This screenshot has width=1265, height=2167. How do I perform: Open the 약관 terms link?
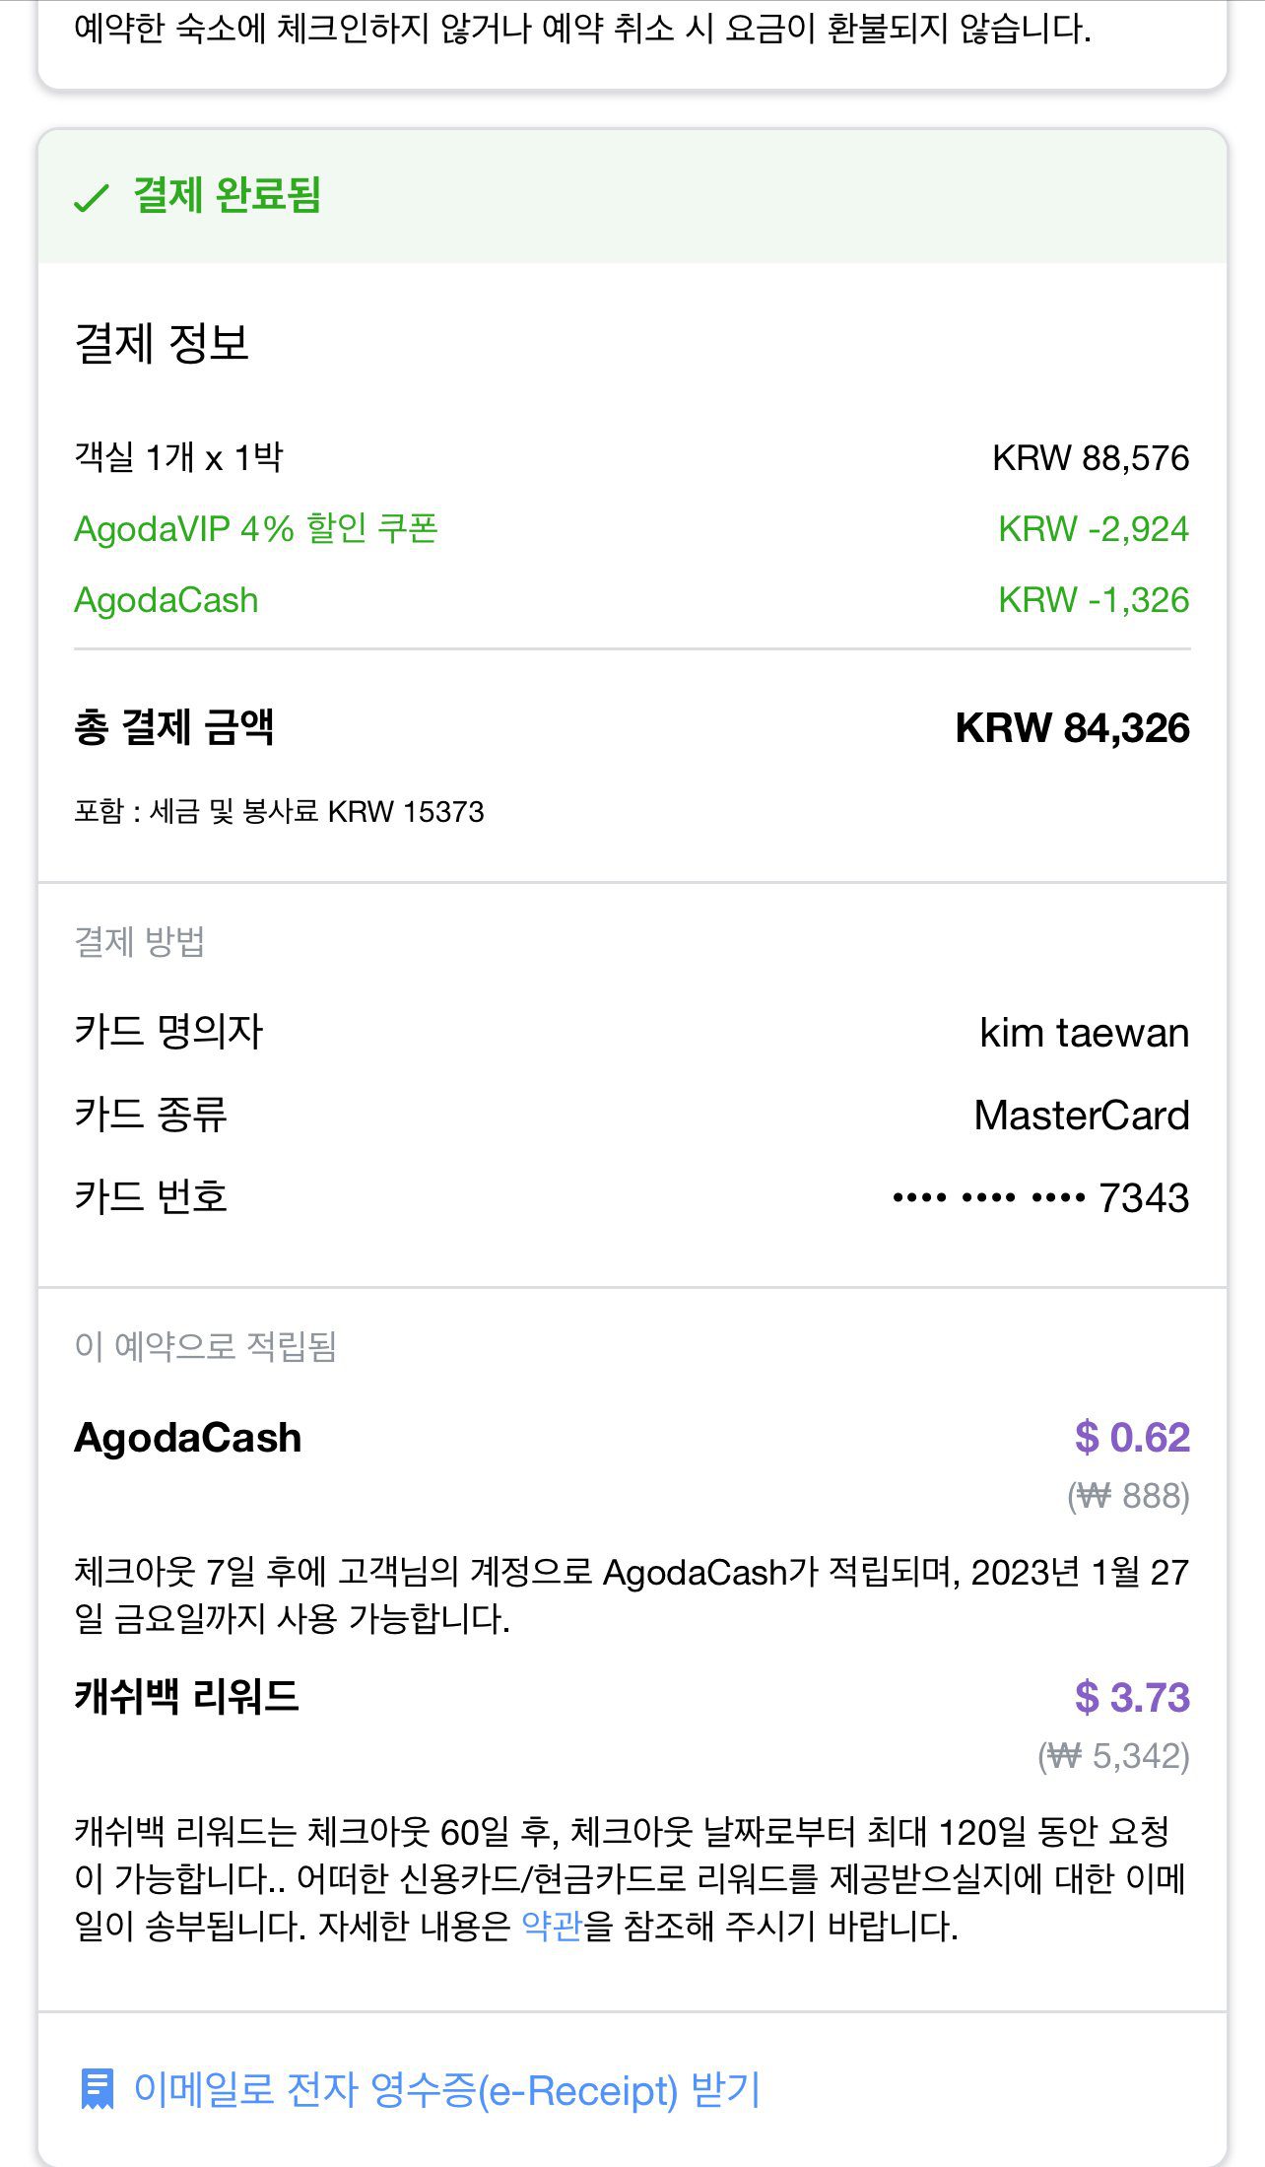click(552, 1925)
